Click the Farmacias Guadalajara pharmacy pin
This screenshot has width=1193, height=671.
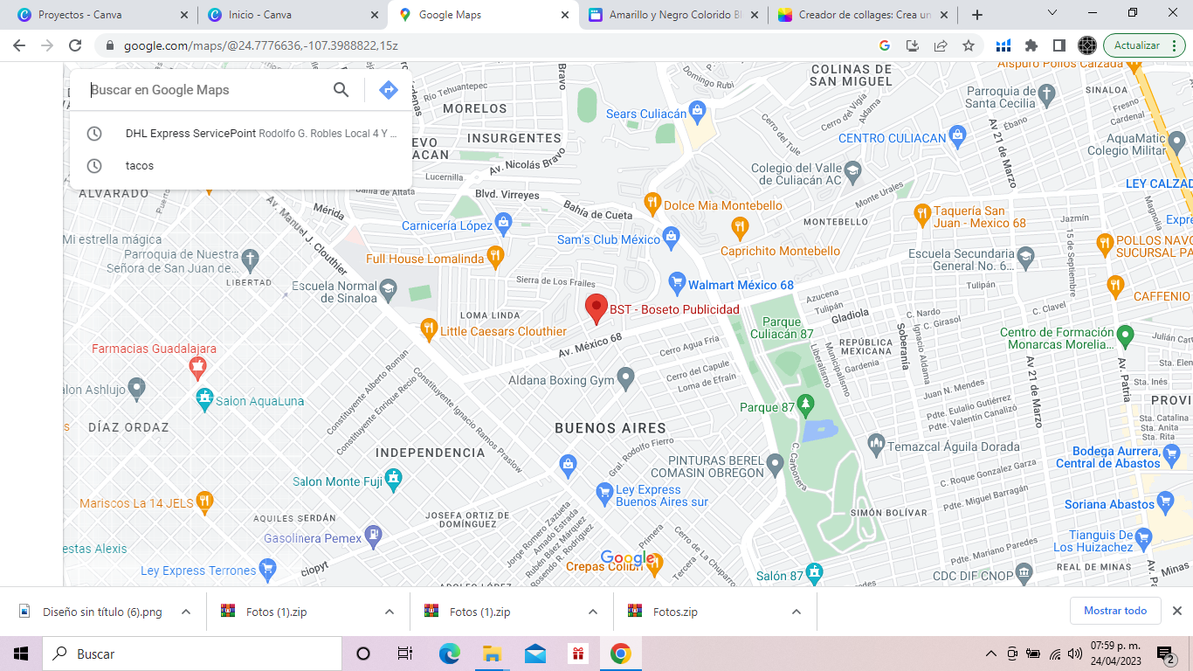[197, 367]
